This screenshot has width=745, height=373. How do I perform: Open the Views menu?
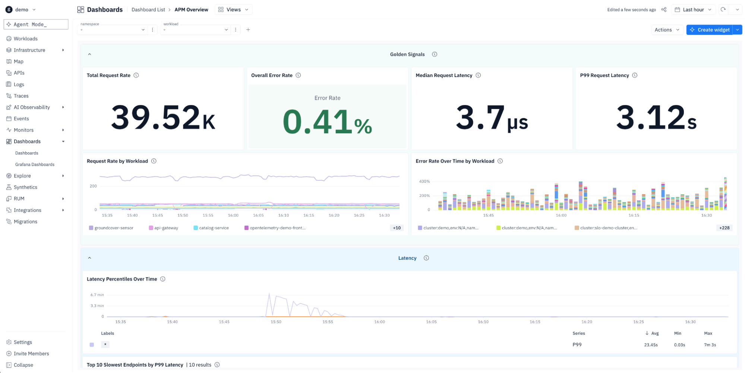click(234, 10)
